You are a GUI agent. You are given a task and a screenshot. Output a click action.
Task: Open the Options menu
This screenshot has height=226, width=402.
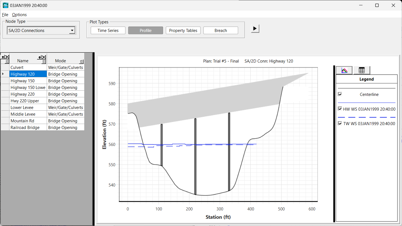point(19,15)
